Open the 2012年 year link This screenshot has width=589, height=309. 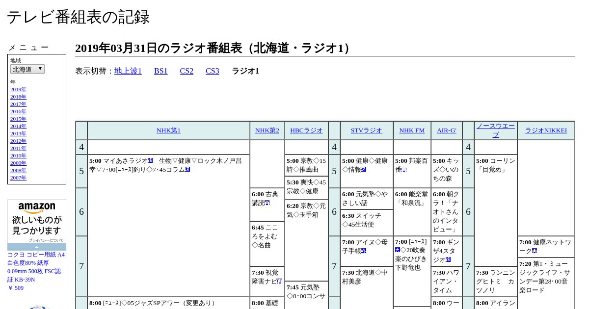[18, 141]
